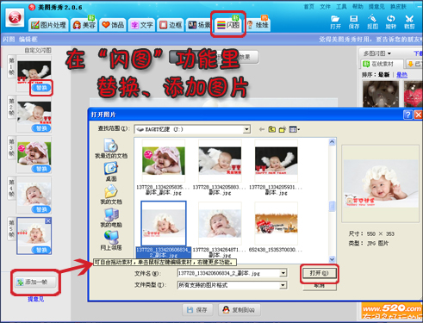Expand the 文件名 dropdown arrow
The image size is (423, 323).
(x=283, y=273)
